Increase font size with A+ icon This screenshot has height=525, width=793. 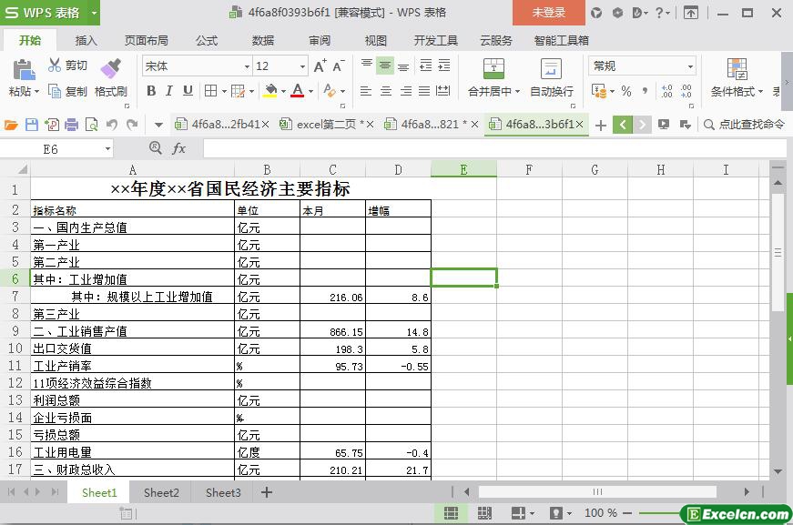(x=320, y=66)
